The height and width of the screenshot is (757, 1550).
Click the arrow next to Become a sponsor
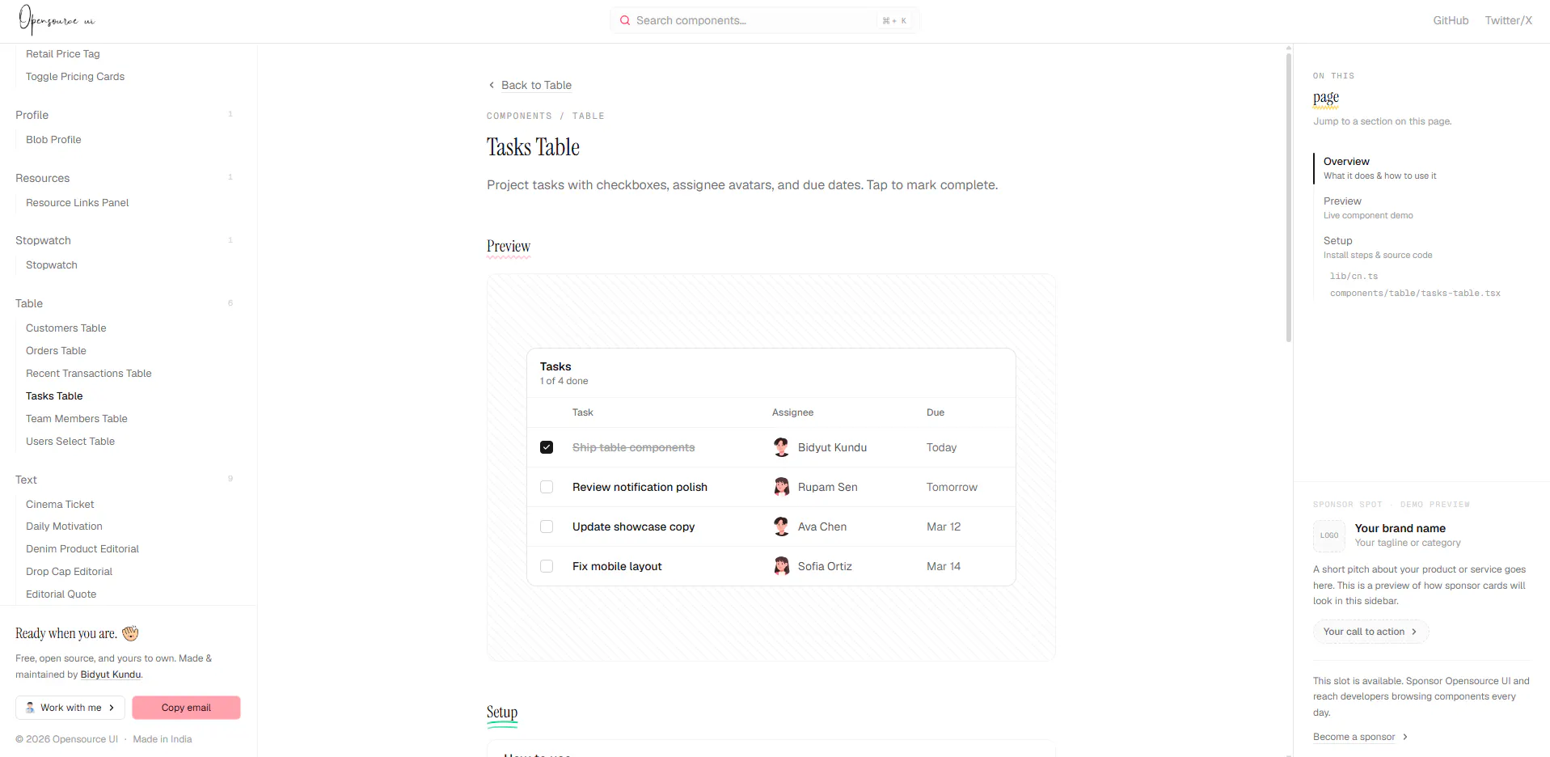tap(1405, 737)
